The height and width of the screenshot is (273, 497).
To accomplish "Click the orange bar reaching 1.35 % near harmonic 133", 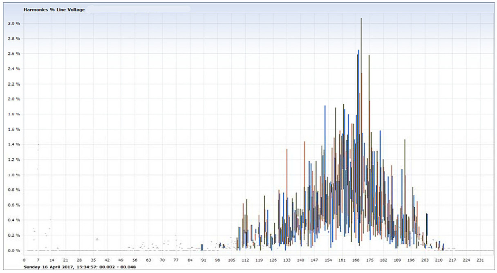I will point(287,197).
